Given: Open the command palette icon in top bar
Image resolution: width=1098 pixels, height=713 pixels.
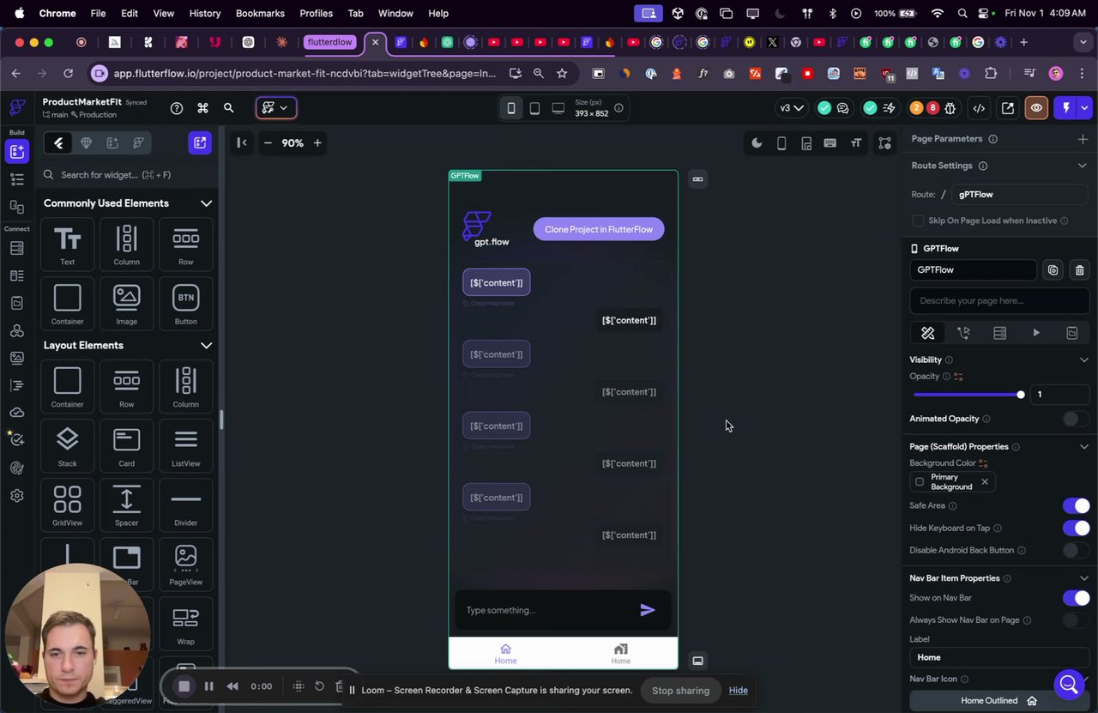Looking at the screenshot, I should tap(203, 108).
